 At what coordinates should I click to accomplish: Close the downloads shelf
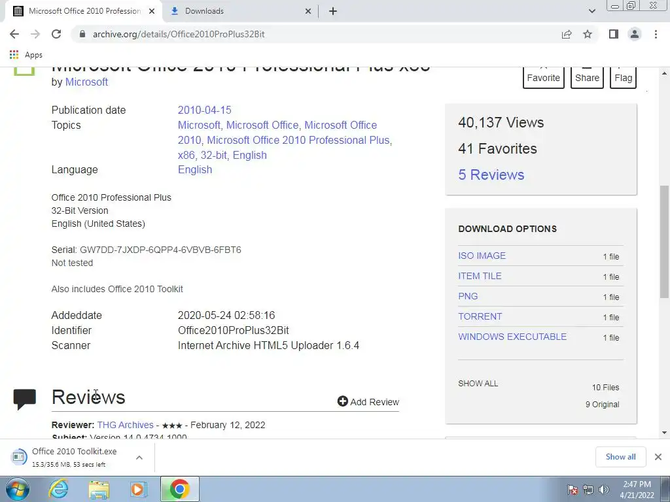pos(658,457)
